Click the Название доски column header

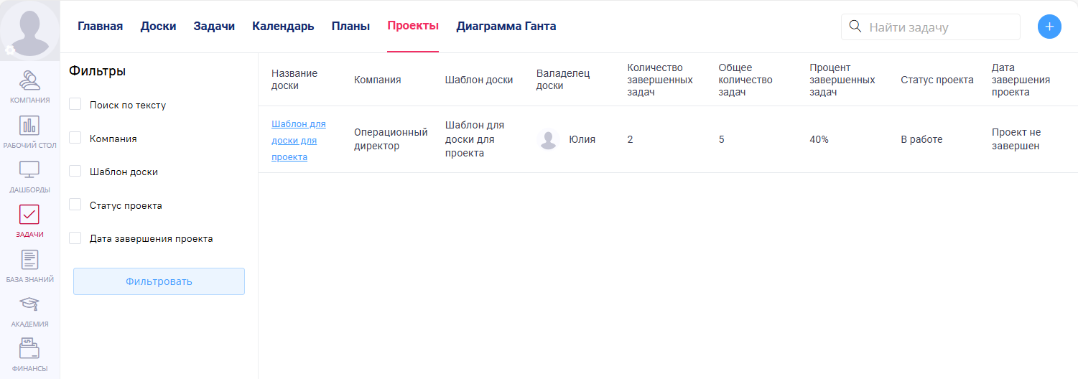pyautogui.click(x=294, y=80)
